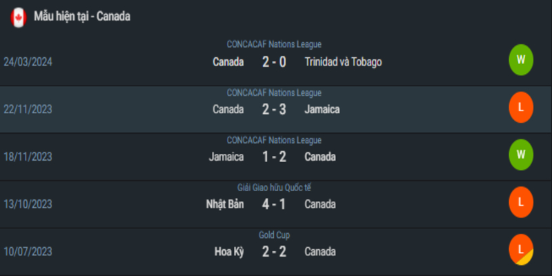Screen dimensions: 552x276
Task: Select the Jamaica away team on 22/11/2023
Action: (x=322, y=110)
